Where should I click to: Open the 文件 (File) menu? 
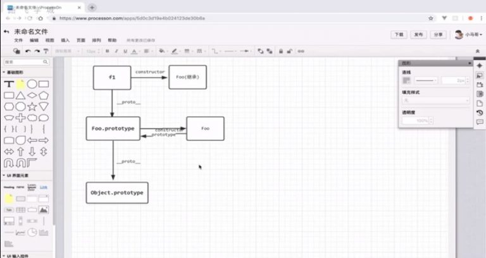point(19,40)
